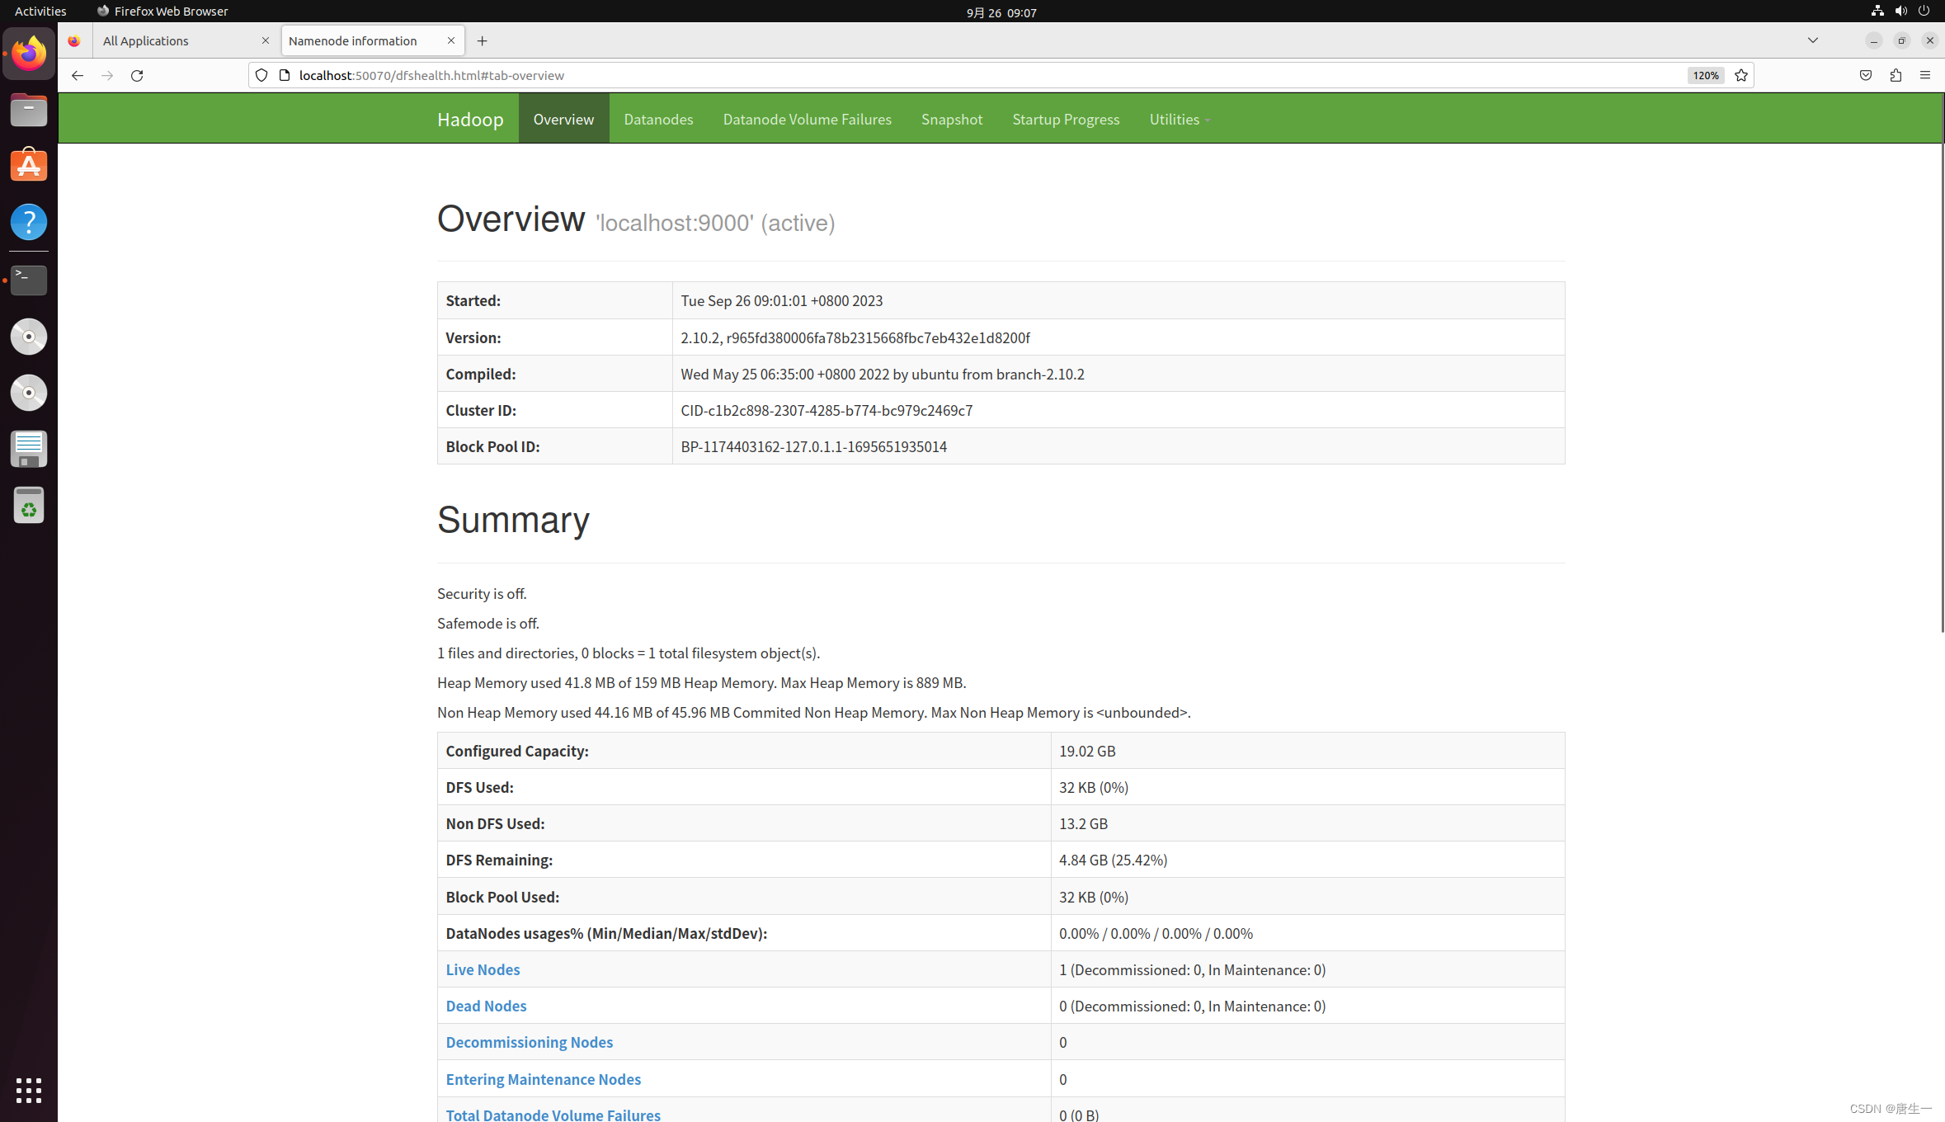Open the Extensions puzzle icon
The image size is (1945, 1122).
point(1896,75)
